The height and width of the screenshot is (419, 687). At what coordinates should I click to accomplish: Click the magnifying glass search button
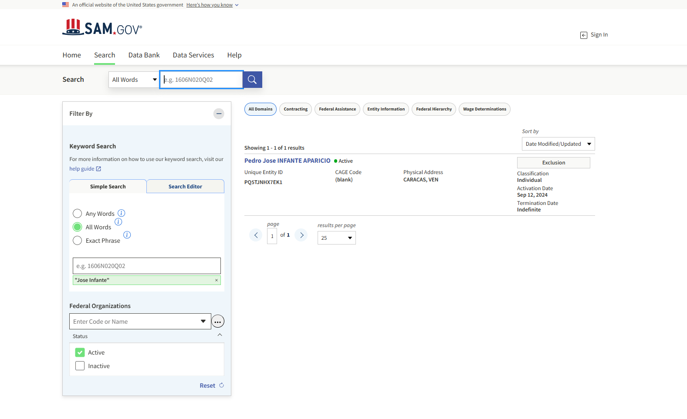[252, 80]
